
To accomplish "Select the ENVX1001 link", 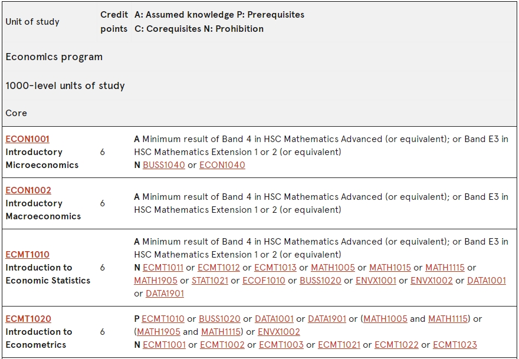I will click(x=376, y=280).
